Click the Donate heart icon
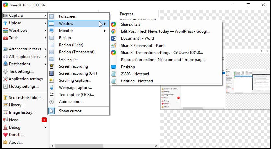 click(x=6, y=135)
